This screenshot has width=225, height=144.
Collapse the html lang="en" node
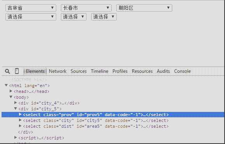6,85
